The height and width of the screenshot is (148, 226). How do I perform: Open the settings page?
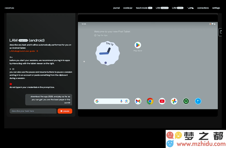coord(216,8)
